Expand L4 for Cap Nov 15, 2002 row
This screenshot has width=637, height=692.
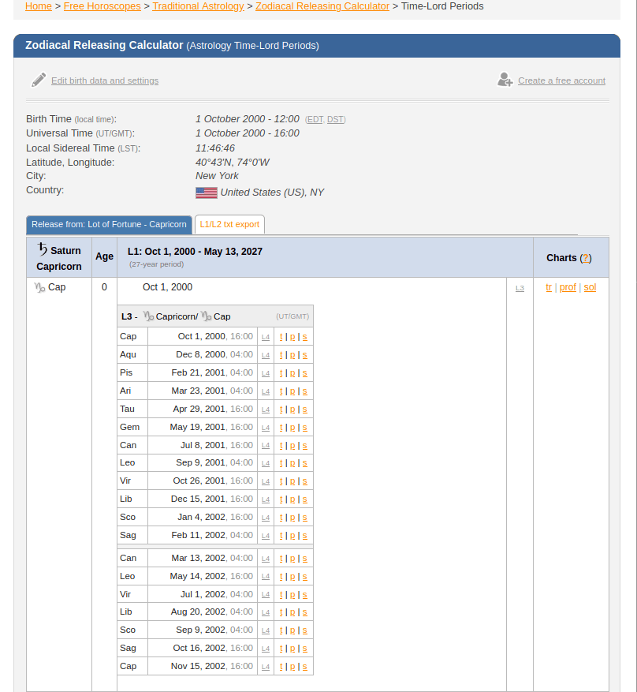266,667
